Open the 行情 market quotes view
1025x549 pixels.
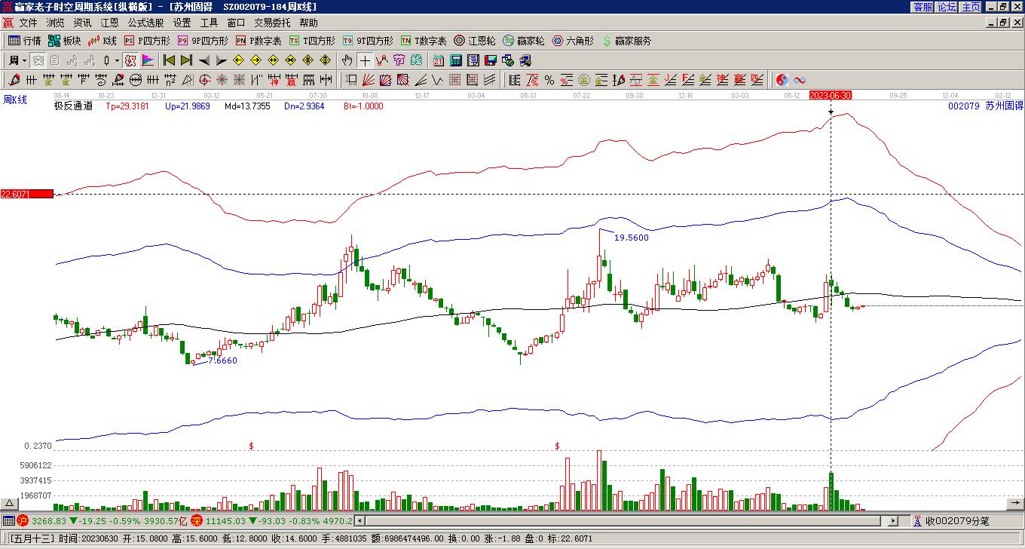[x=25, y=41]
